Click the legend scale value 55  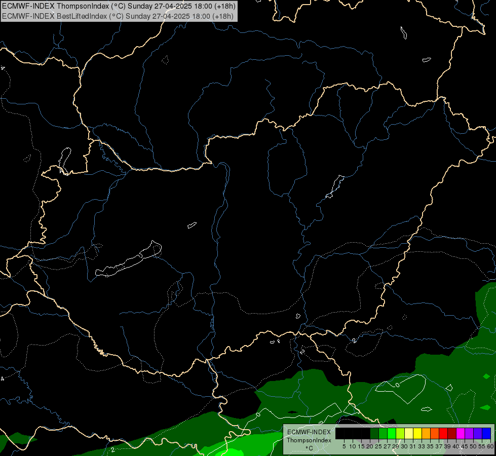pos(481,446)
